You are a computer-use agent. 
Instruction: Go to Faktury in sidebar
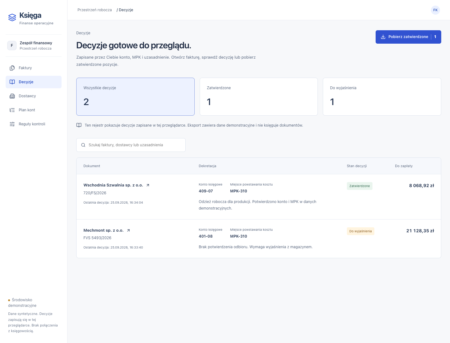[34, 68]
